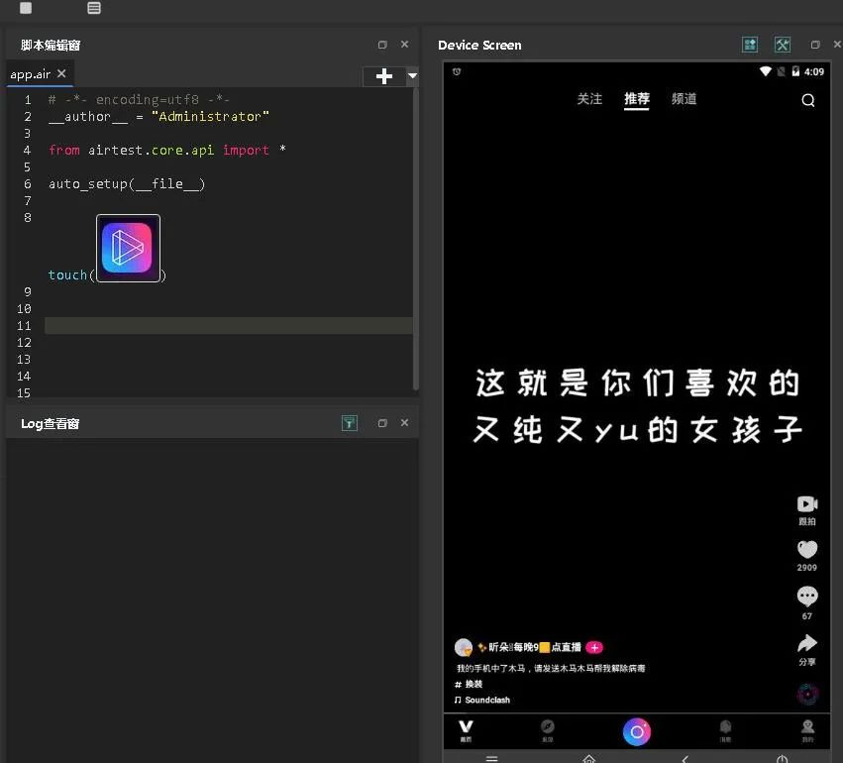Follow the author with the pink plus button

click(594, 647)
